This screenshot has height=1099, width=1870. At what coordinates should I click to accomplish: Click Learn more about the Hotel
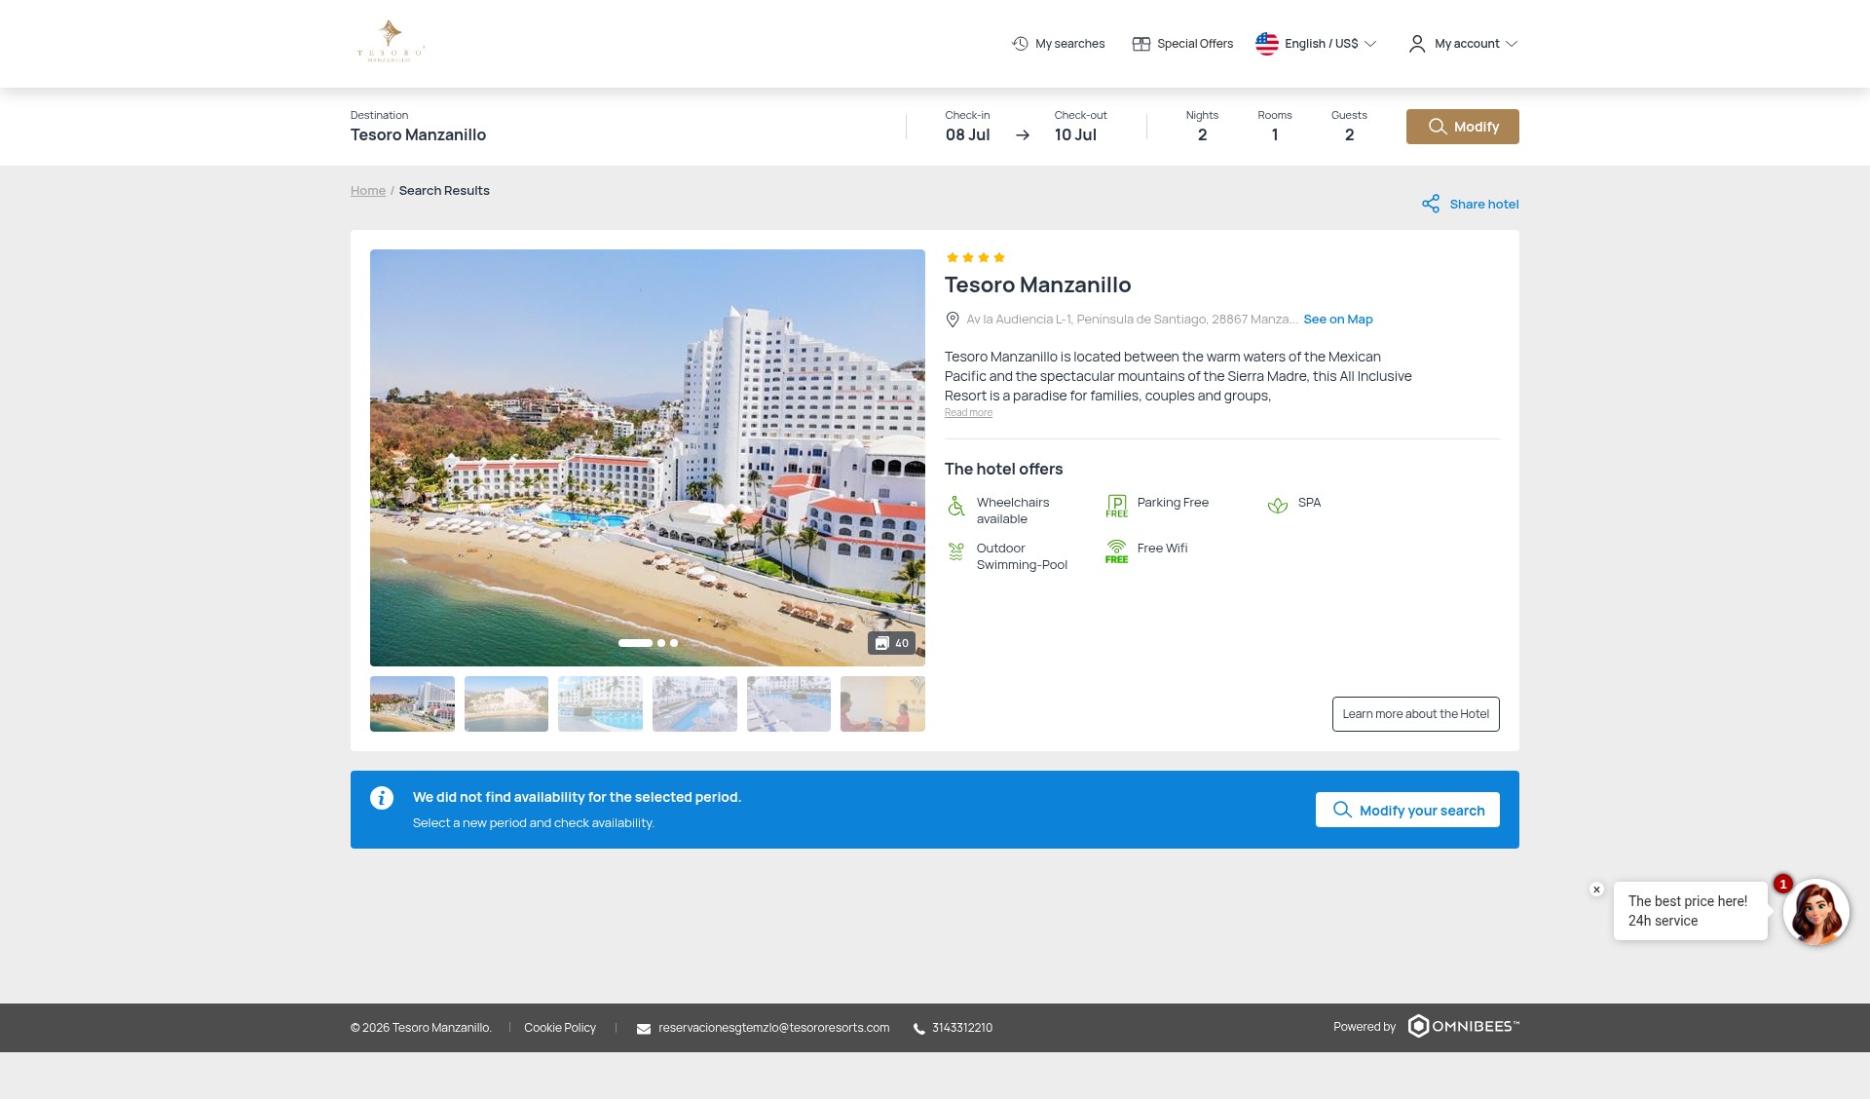coord(1415,714)
